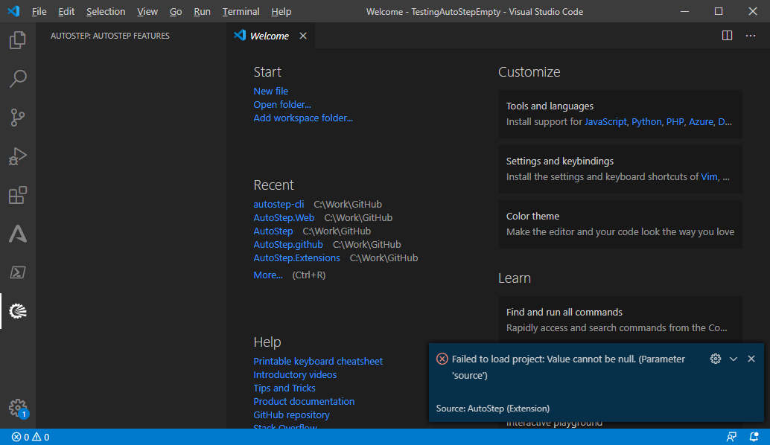Collapse the error notification with chevron
This screenshot has height=445, width=770.
[734, 359]
